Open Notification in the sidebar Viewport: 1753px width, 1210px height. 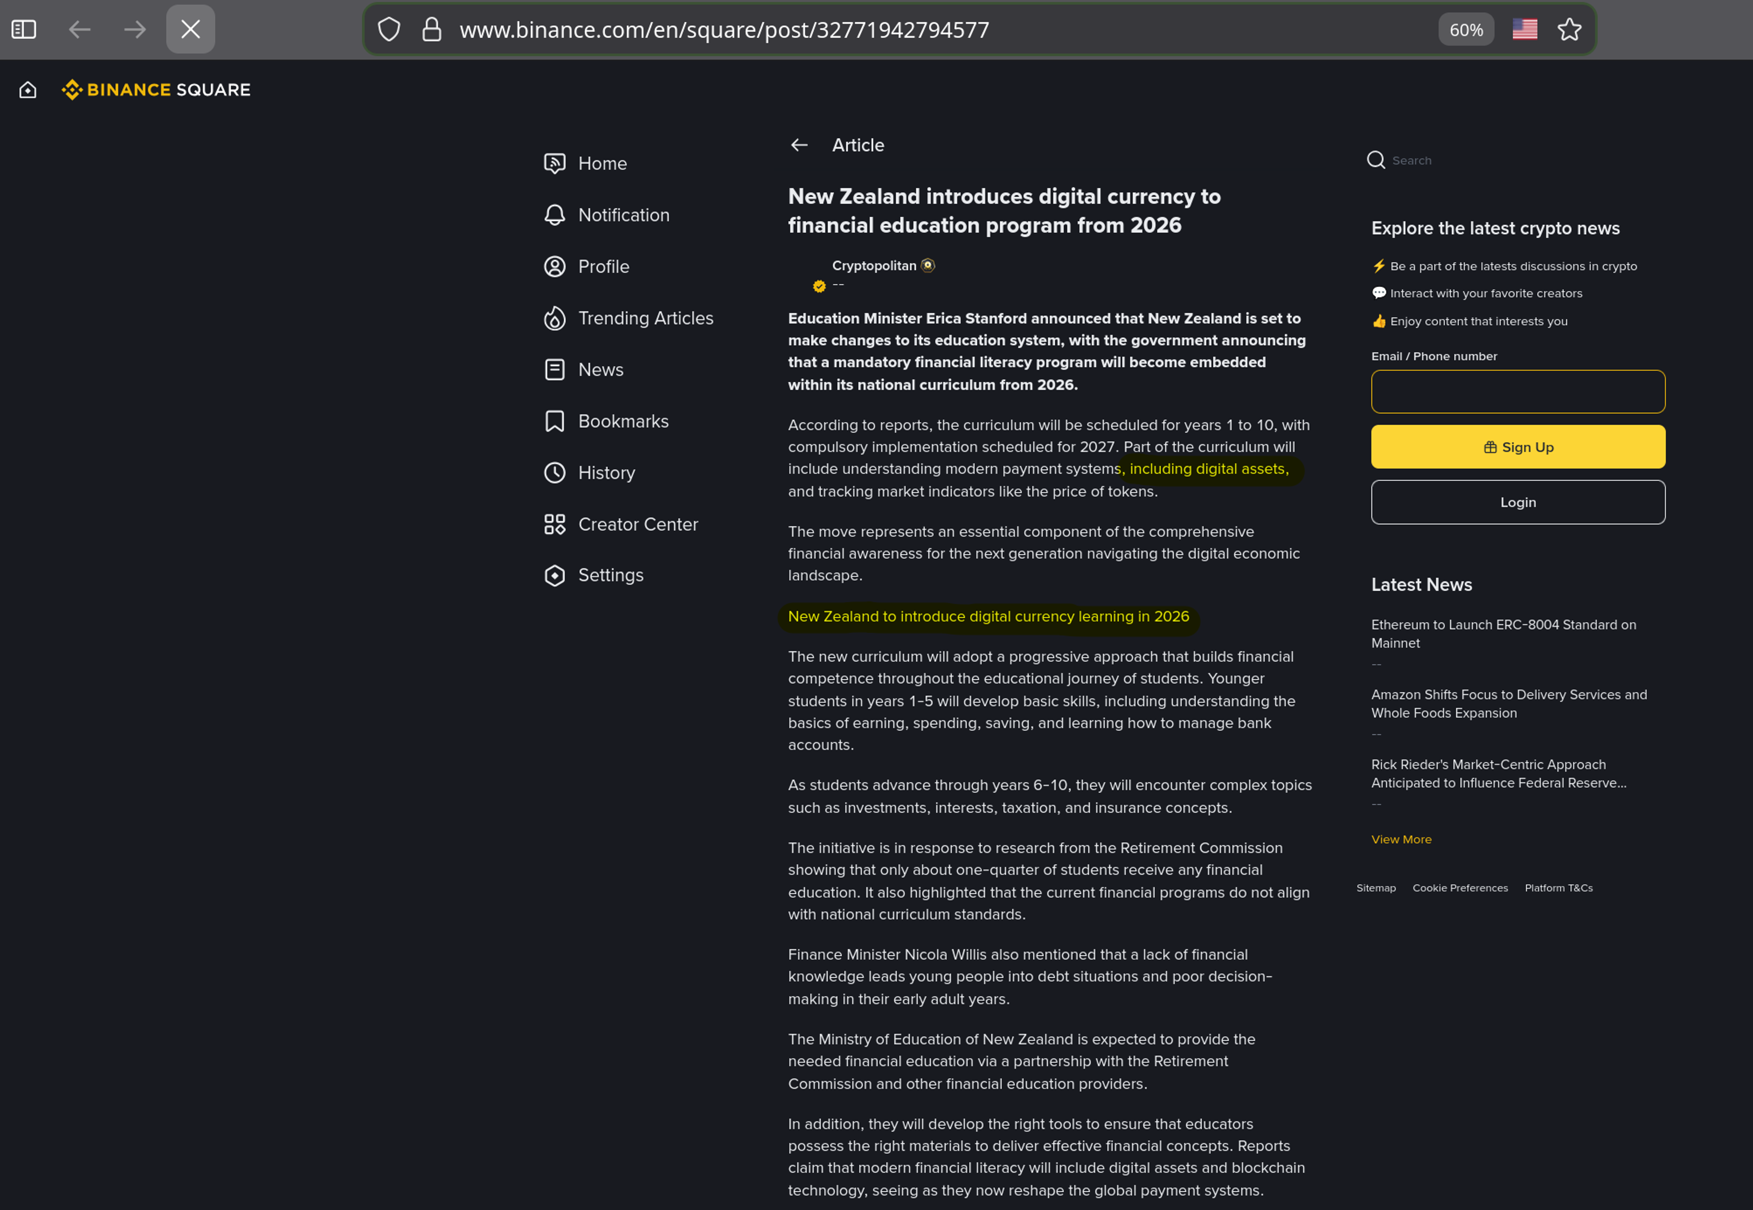607,215
